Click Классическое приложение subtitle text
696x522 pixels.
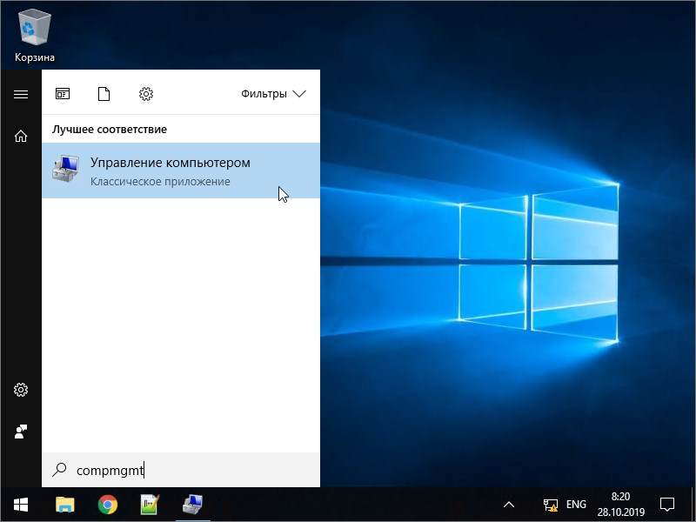click(160, 182)
